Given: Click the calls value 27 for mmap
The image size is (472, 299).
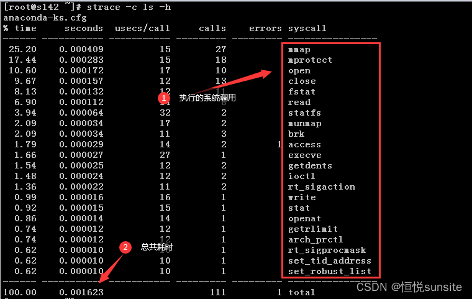Looking at the screenshot, I should (220, 49).
